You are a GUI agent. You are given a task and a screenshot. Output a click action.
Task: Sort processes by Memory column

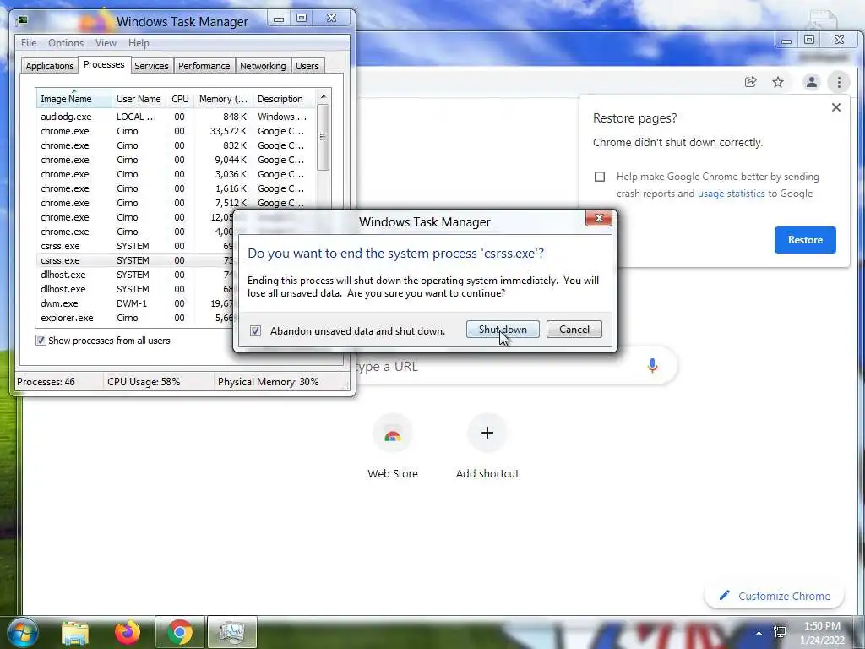[223, 99]
